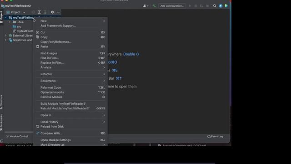Click Collapse All icon in Project panel
The image size is (291, 164).
click(45, 12)
